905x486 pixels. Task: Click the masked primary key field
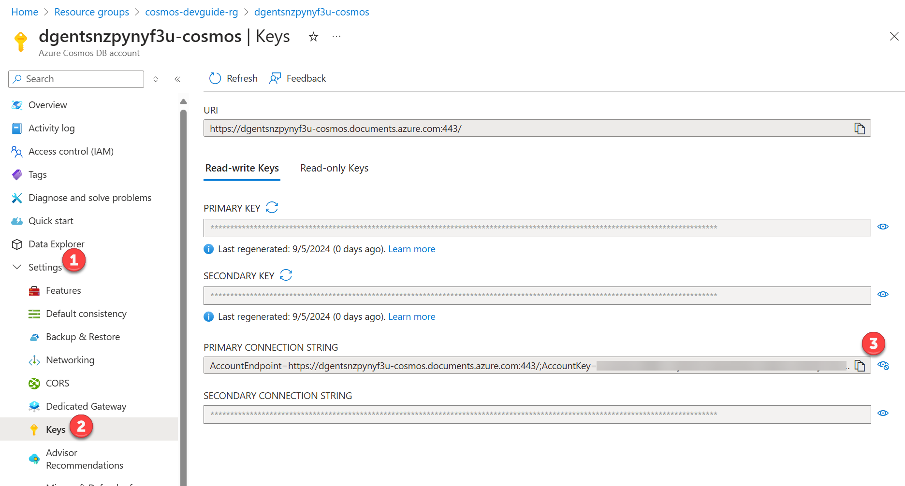(x=537, y=228)
